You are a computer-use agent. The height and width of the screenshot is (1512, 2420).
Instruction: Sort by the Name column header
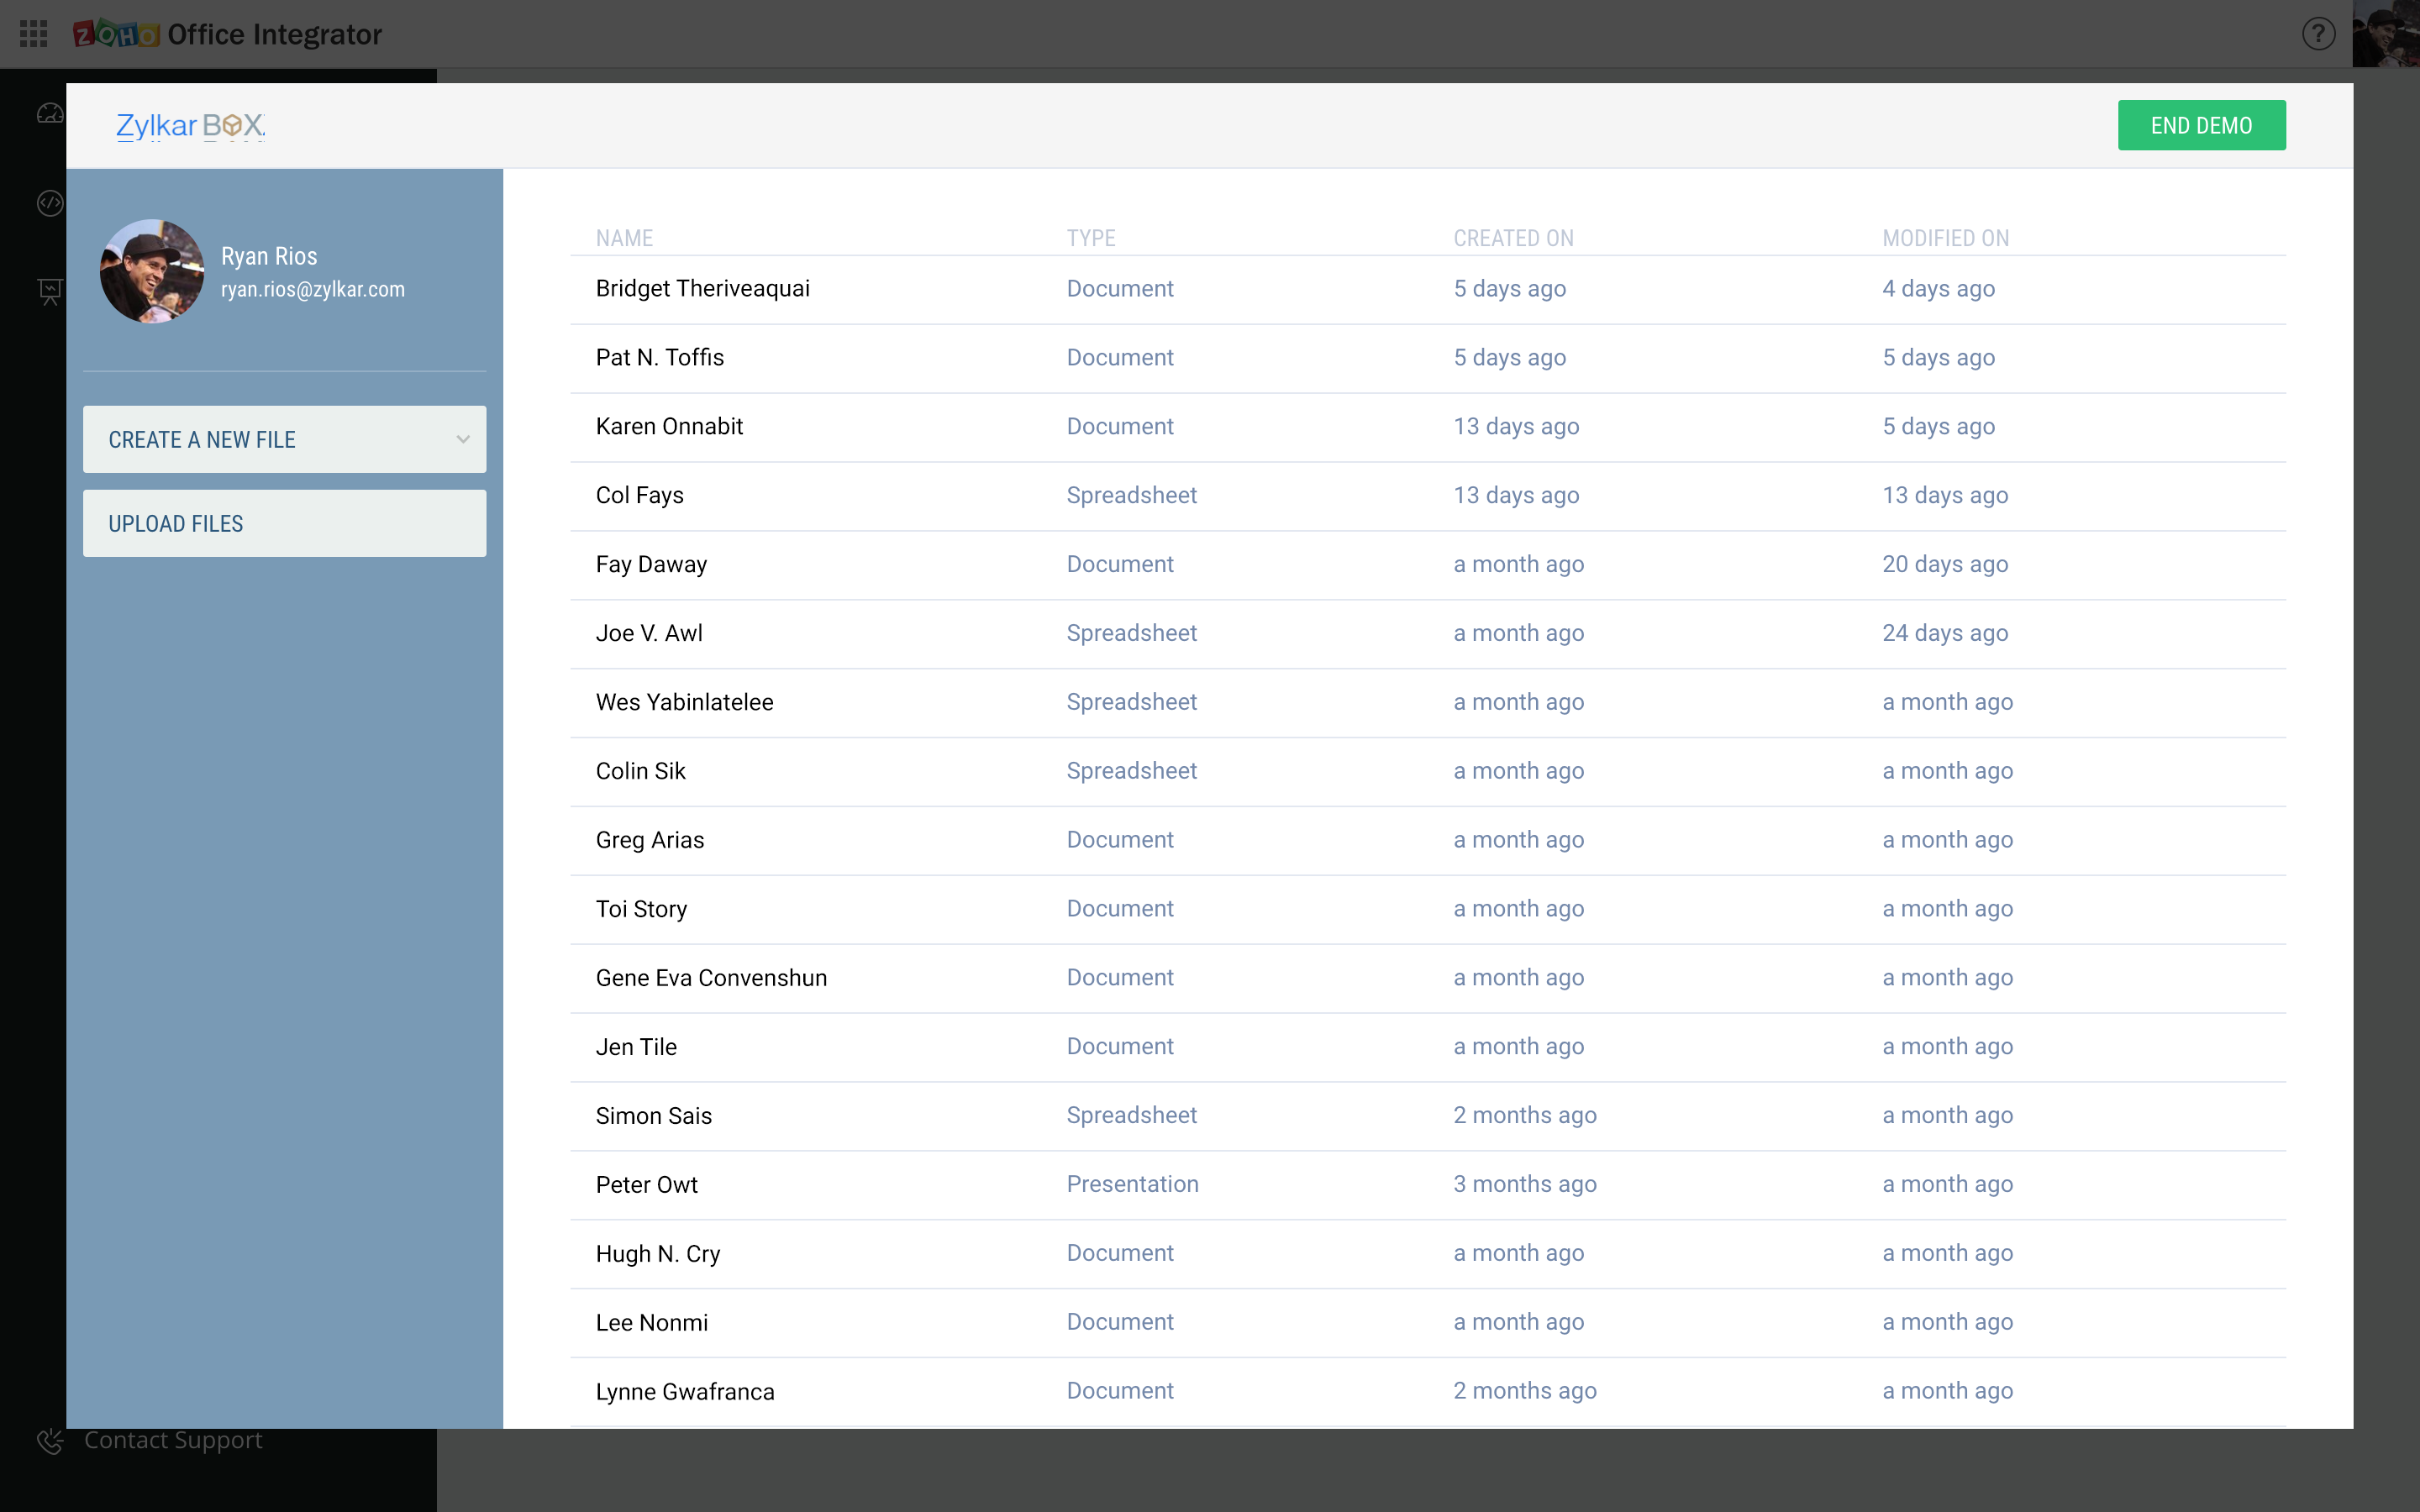pyautogui.click(x=624, y=238)
